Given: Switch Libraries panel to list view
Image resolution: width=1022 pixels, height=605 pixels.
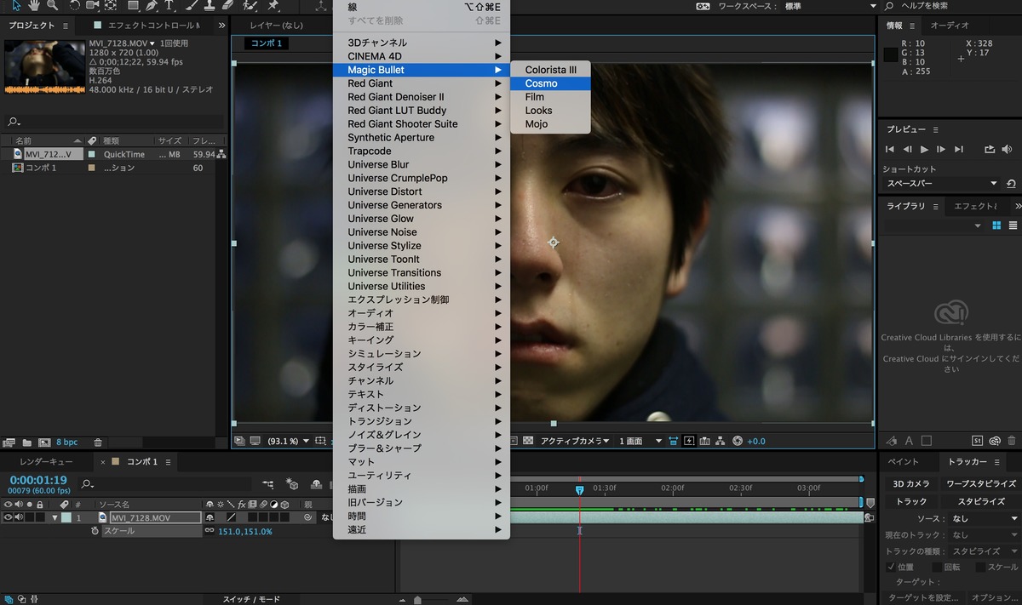Looking at the screenshot, I should click(x=1013, y=225).
